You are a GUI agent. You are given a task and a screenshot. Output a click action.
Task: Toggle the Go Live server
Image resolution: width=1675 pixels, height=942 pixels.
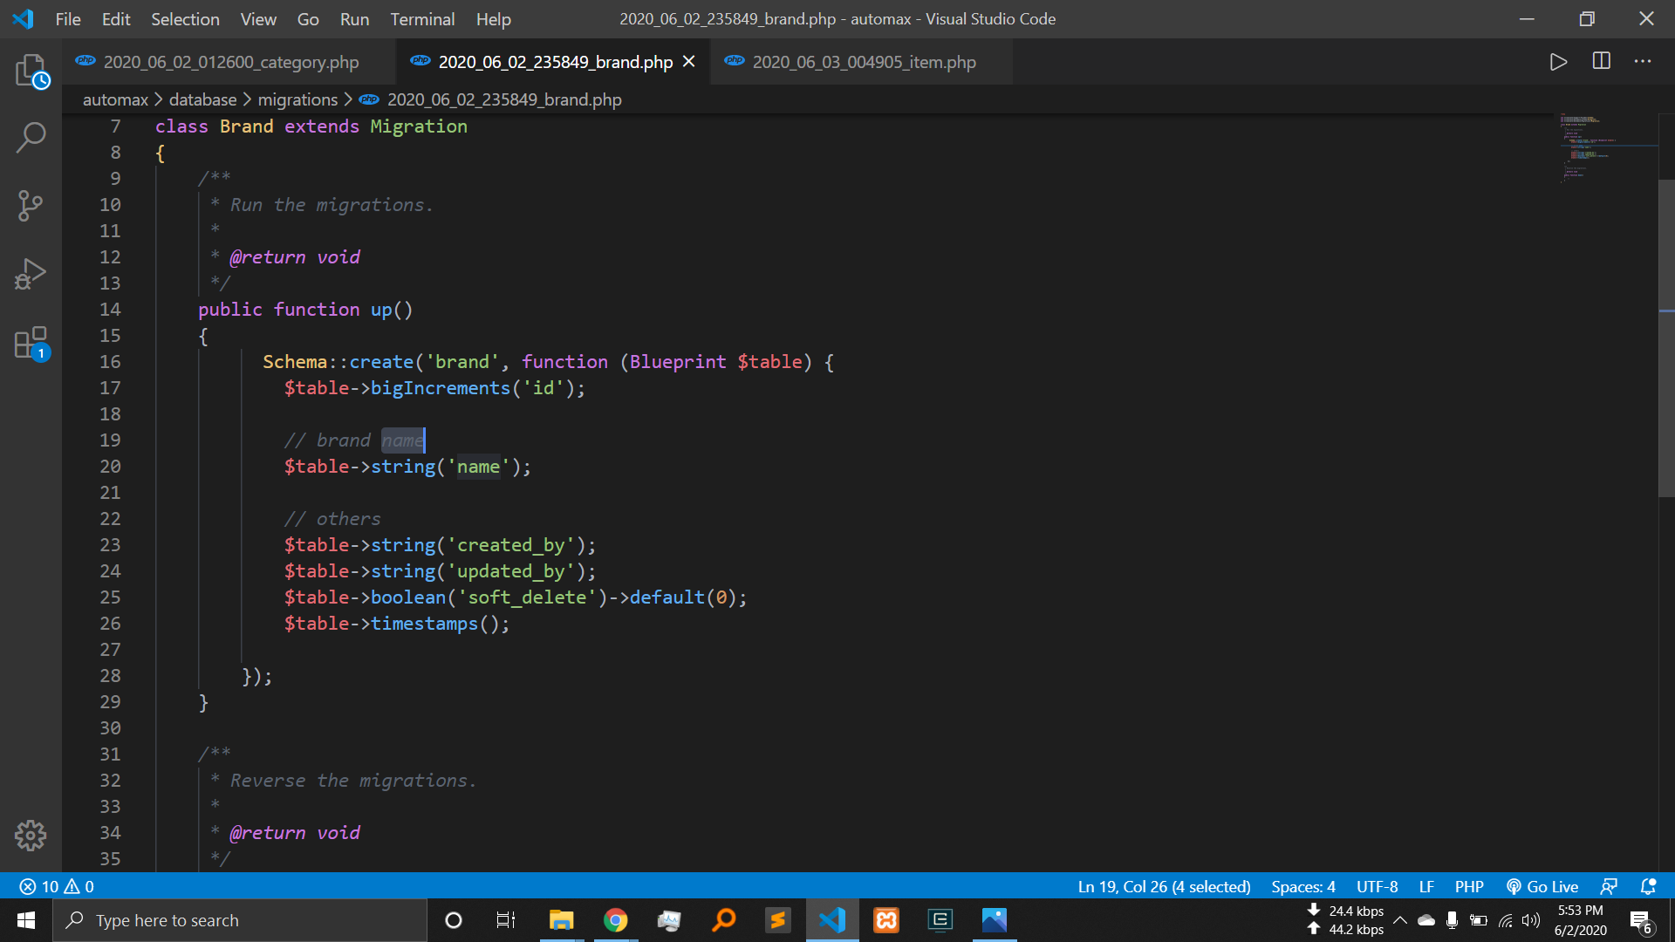click(x=1542, y=886)
